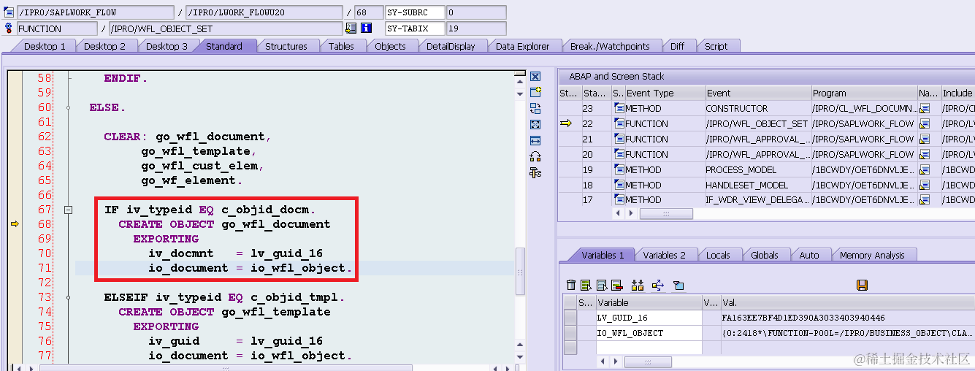Click the filter icon in the Variables toolbar
Image resolution: width=975 pixels, height=371 pixels.
coord(678,286)
